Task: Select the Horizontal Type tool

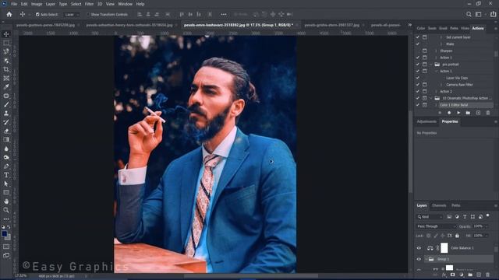Action: point(6,175)
